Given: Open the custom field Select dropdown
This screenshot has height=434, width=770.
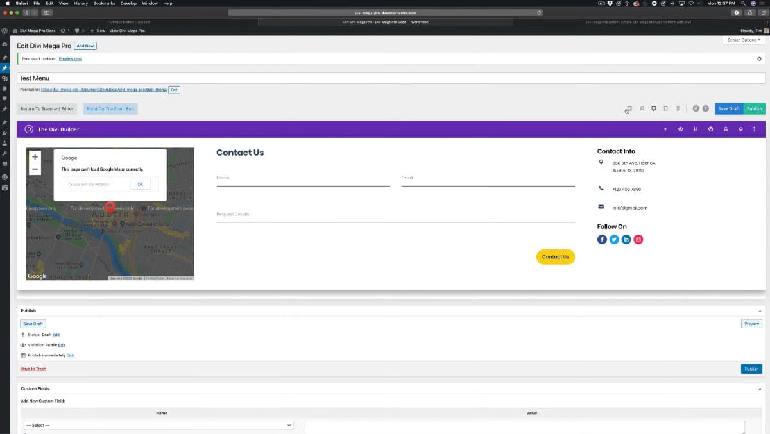Looking at the screenshot, I should (158, 425).
